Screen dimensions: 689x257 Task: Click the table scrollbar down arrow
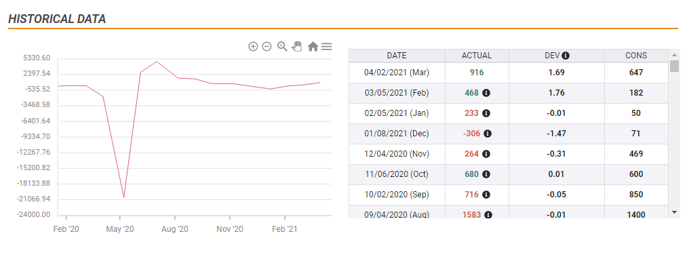coord(675,213)
